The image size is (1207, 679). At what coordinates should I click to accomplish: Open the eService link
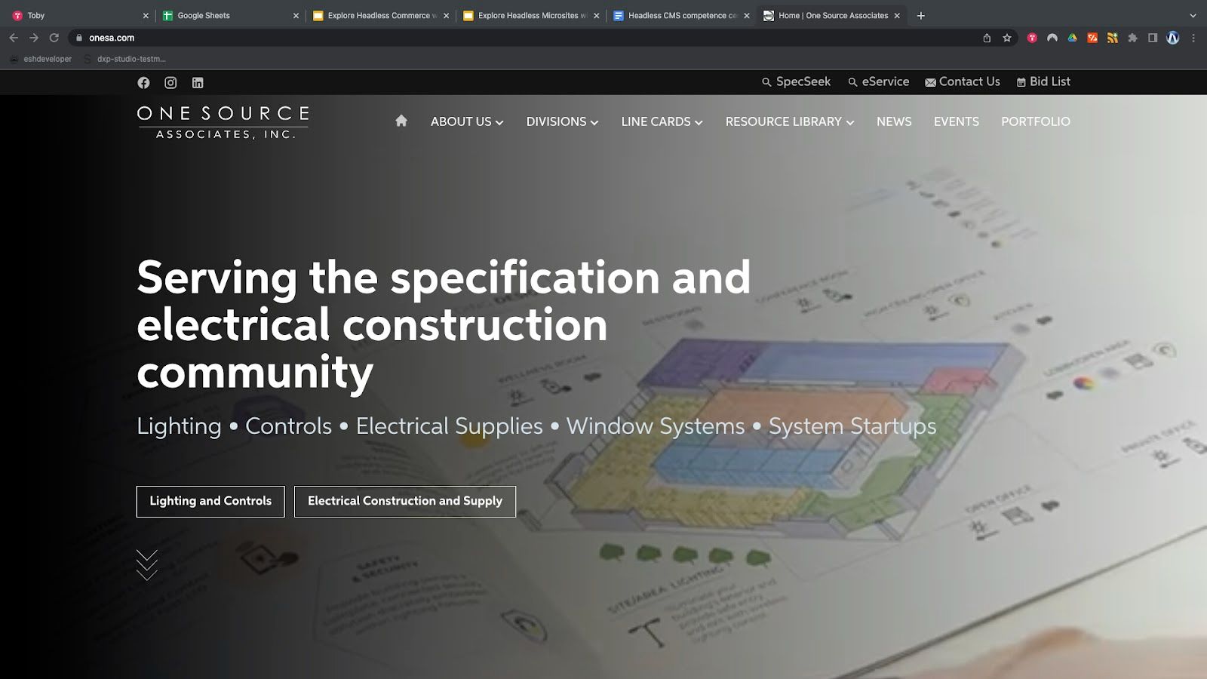[878, 81]
